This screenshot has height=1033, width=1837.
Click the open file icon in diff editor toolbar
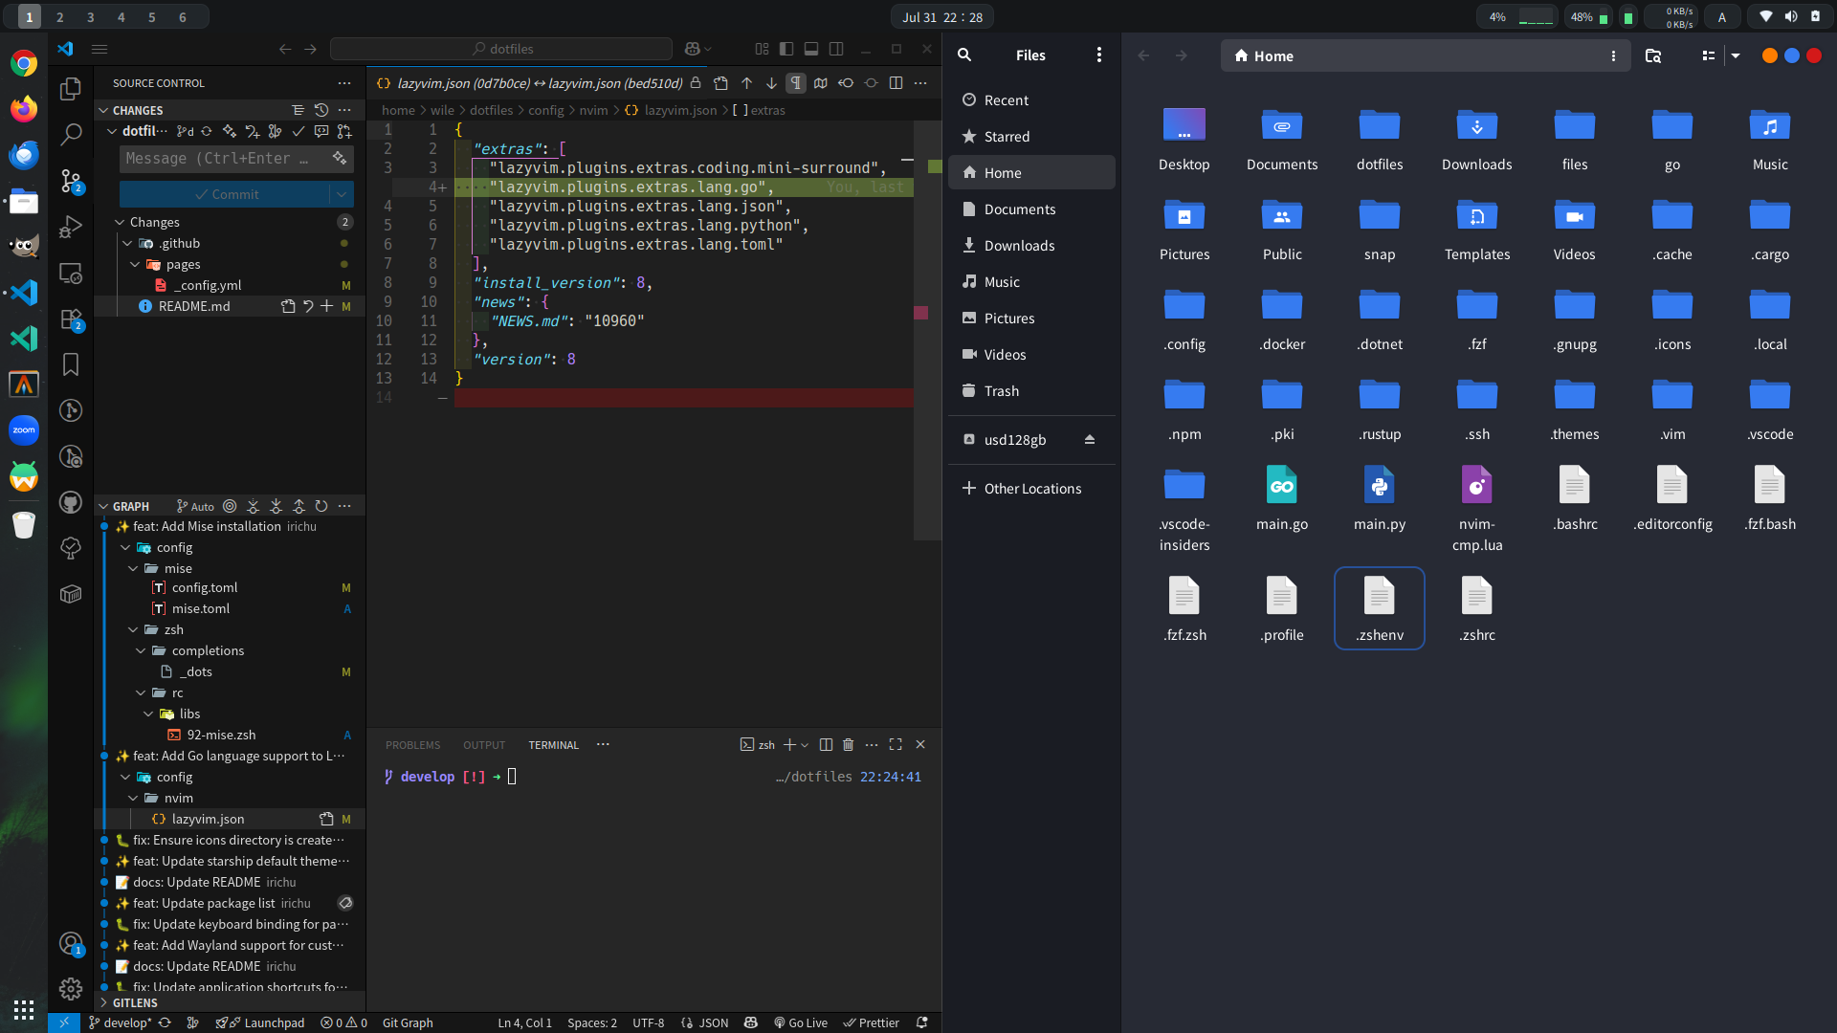pos(721,83)
